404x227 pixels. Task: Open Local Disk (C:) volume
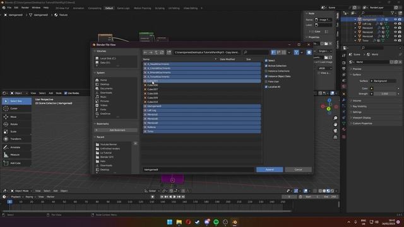point(108,59)
